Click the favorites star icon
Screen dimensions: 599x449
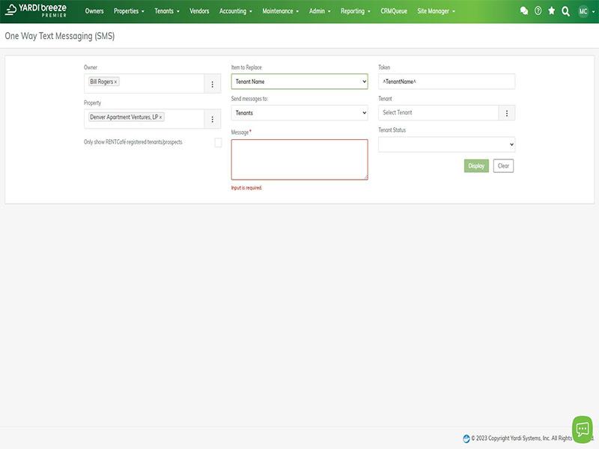(551, 11)
